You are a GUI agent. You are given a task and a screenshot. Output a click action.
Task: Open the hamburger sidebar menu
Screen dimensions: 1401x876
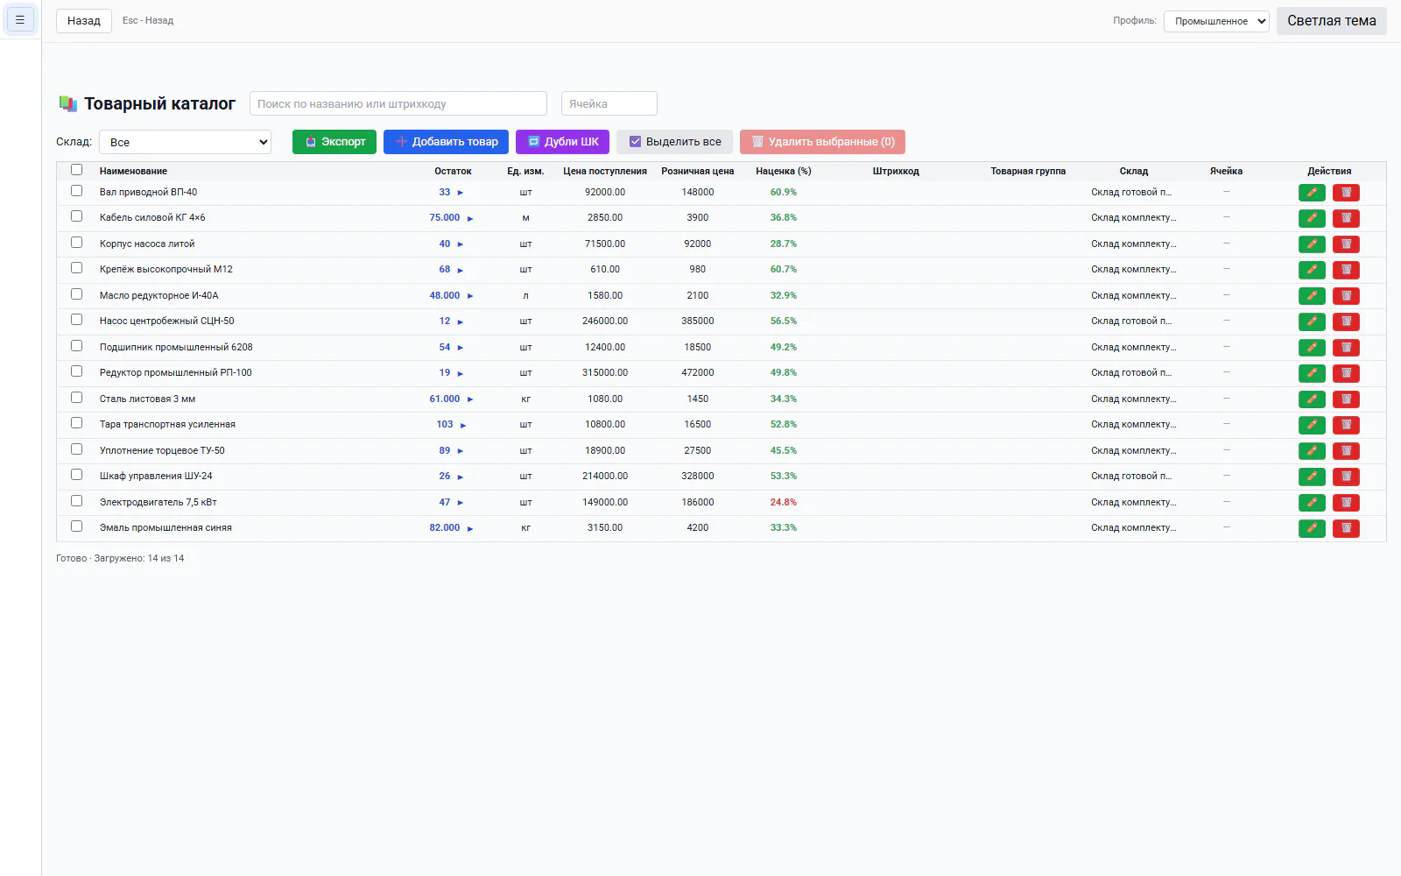(x=20, y=19)
